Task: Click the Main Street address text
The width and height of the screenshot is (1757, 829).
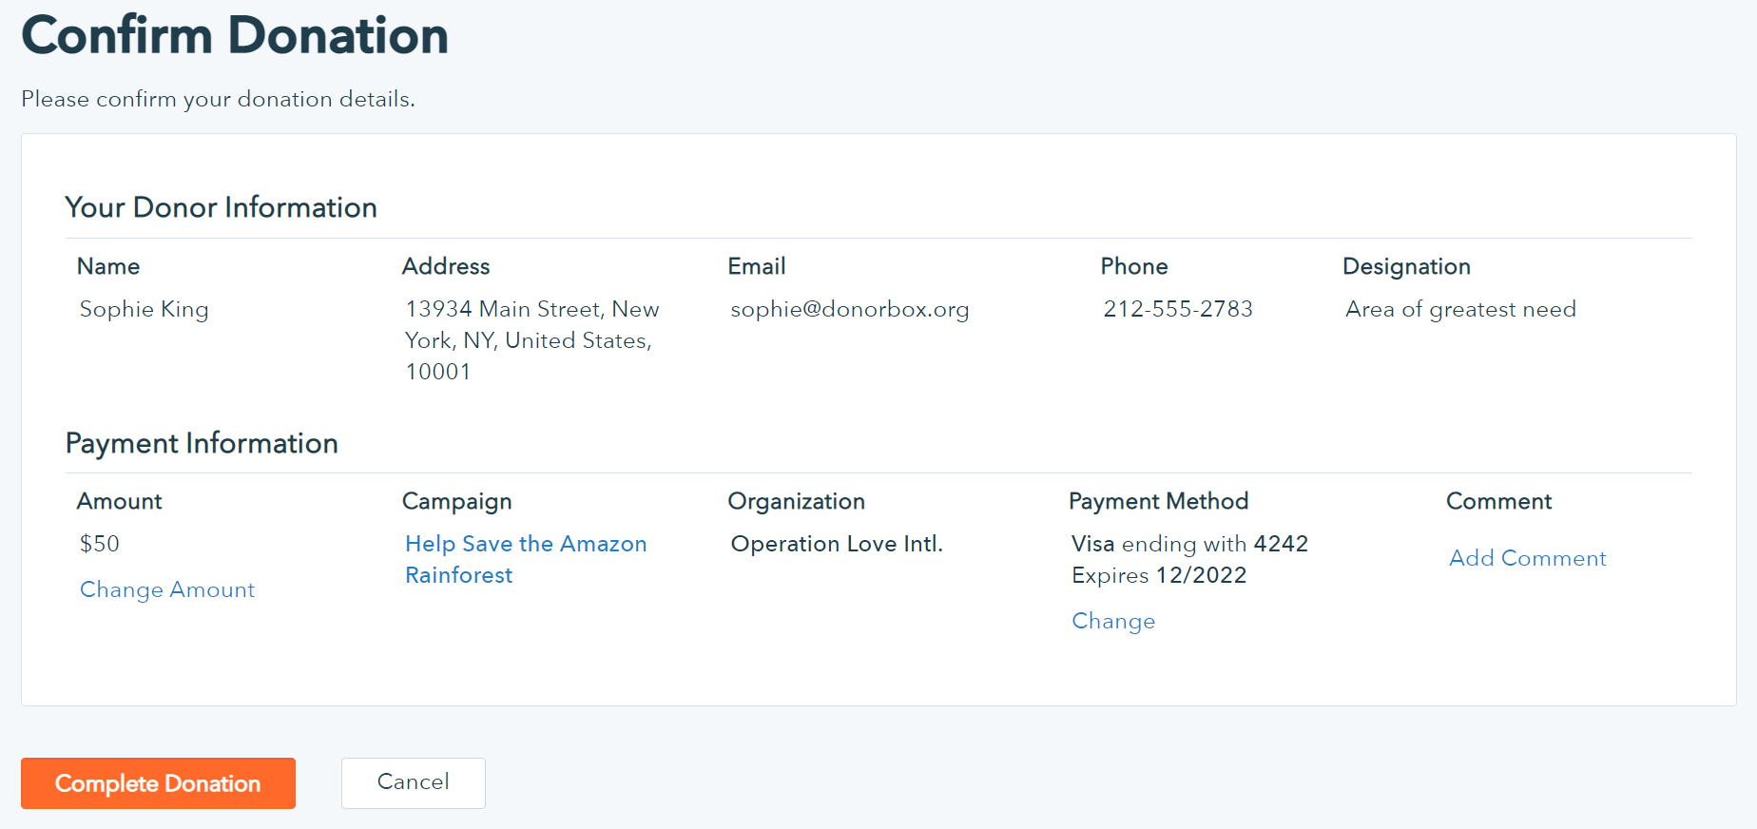Action: 531,339
